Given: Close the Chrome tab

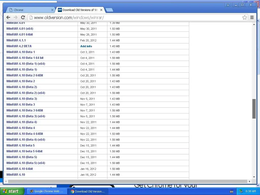Looking at the screenshot, I should (52, 10).
